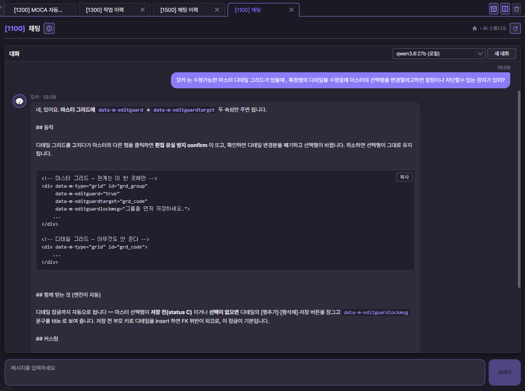Click the data-m-editguardtarget code chip in intro
The width and height of the screenshot is (525, 391).
(184, 110)
